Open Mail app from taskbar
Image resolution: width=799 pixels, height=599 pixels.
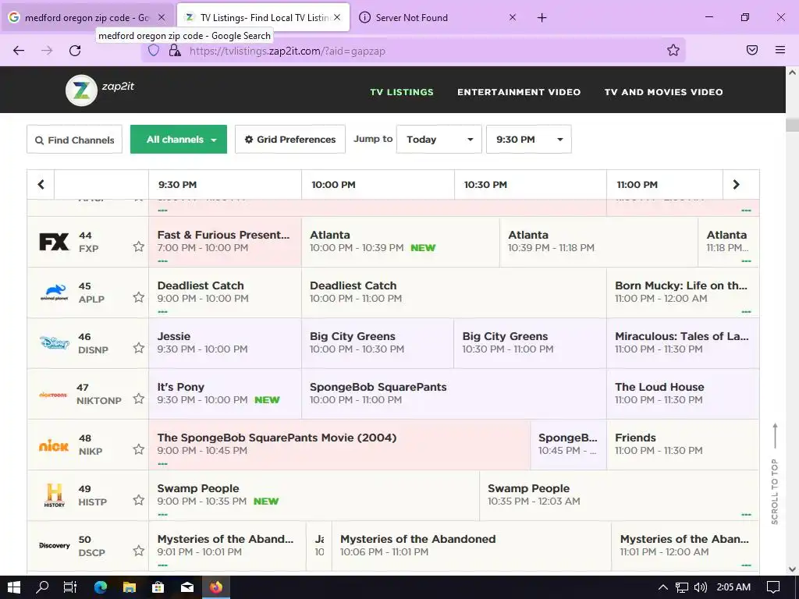click(x=187, y=587)
